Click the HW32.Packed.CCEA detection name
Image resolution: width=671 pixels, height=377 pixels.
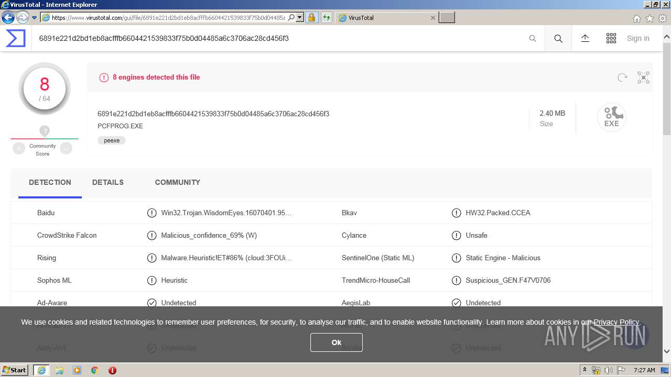498,213
